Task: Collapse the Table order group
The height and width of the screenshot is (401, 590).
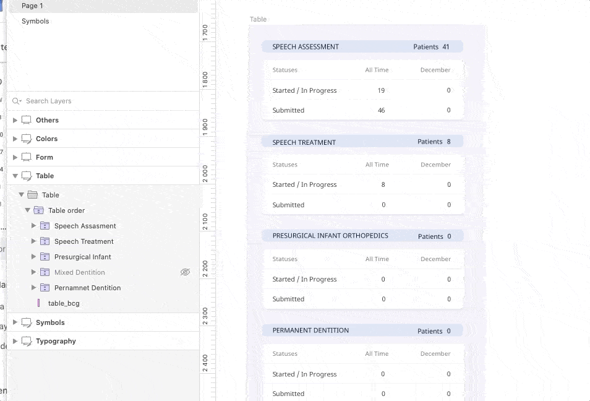Action: click(27, 210)
